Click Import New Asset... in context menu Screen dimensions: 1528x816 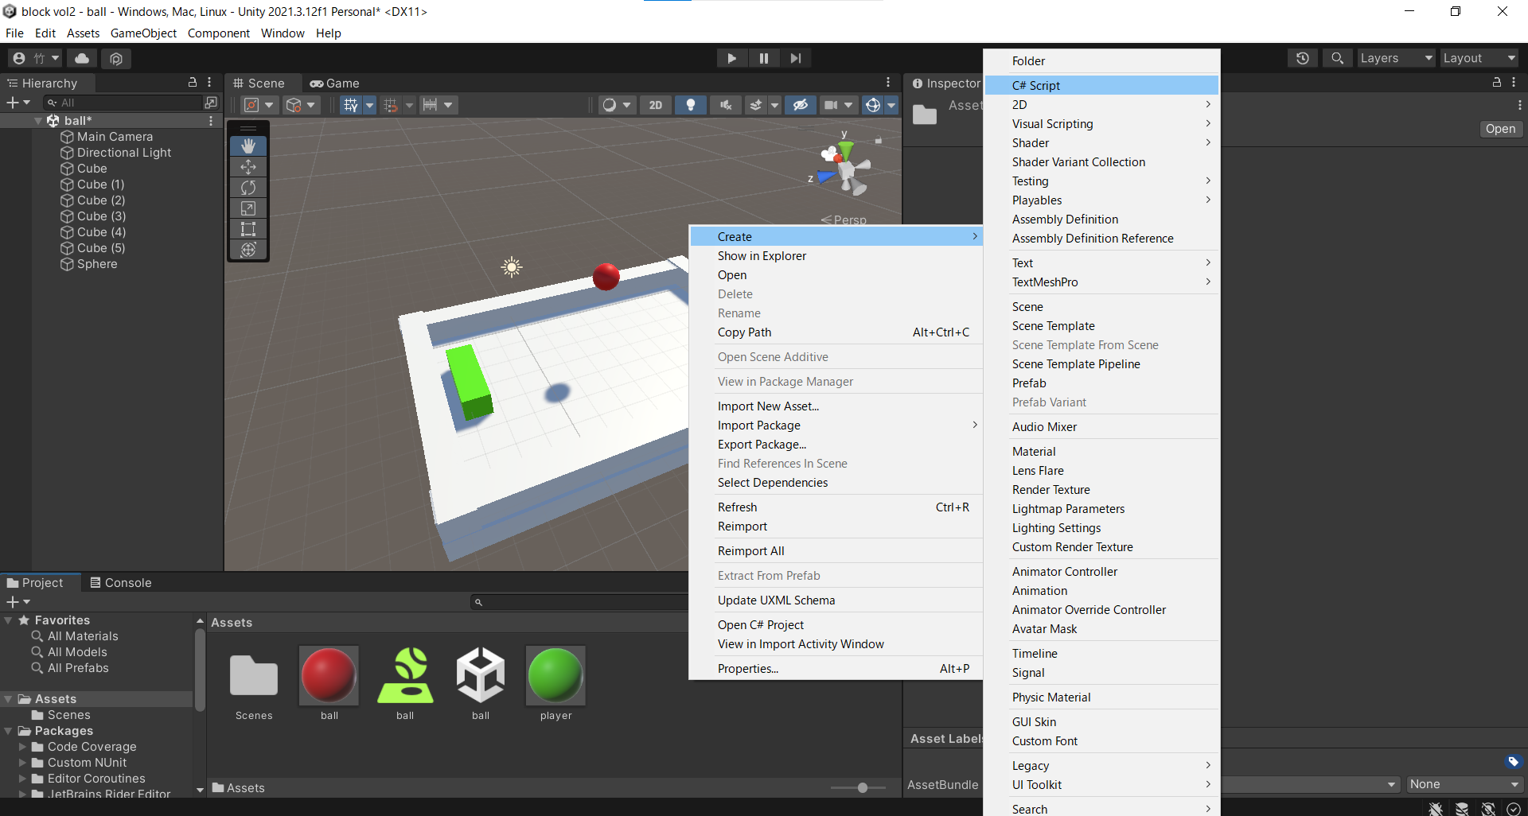[x=836, y=406]
